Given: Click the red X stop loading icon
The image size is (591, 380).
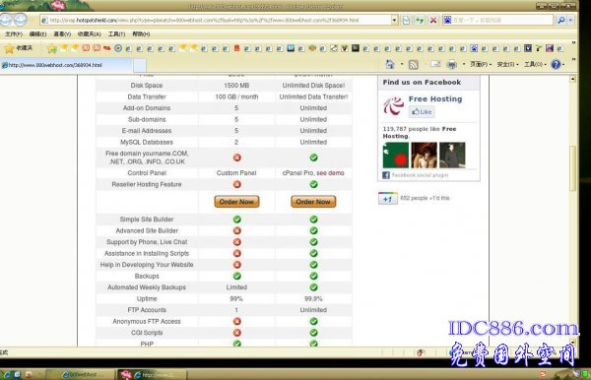Looking at the screenshot, I should [x=433, y=20].
